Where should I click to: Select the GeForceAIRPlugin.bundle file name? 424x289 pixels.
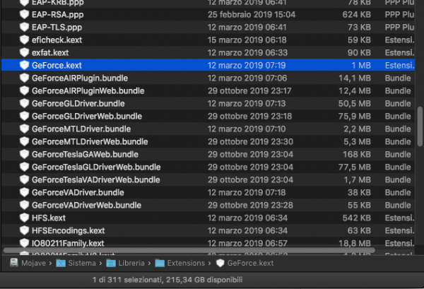80,78
